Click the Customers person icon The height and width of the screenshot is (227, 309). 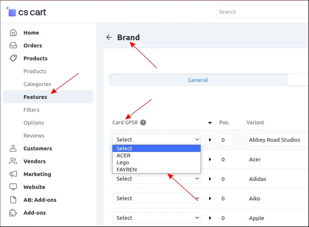point(13,148)
